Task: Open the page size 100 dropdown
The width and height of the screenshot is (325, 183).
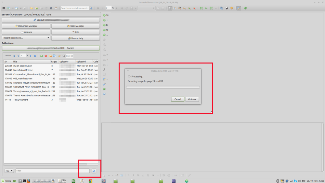Action: pos(9,171)
